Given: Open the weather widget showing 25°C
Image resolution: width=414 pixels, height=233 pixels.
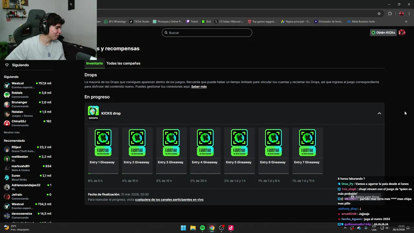Looking at the screenshot, I should (17, 228).
